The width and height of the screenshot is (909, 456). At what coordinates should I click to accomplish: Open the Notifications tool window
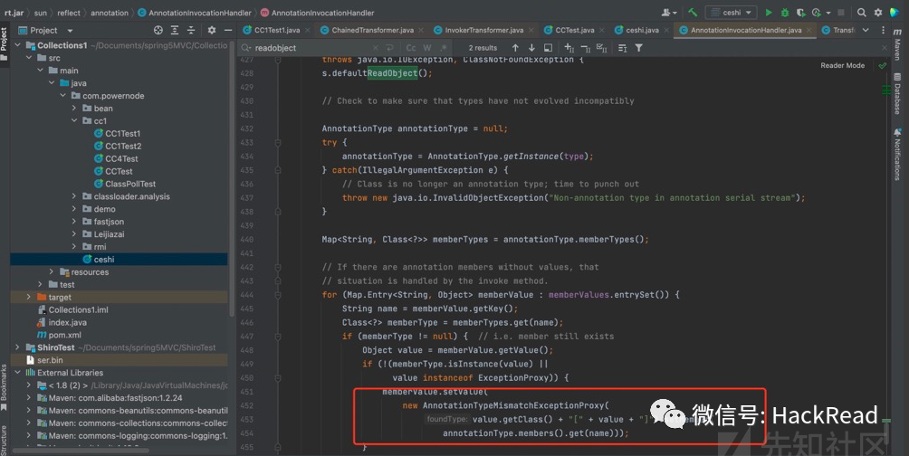897,154
